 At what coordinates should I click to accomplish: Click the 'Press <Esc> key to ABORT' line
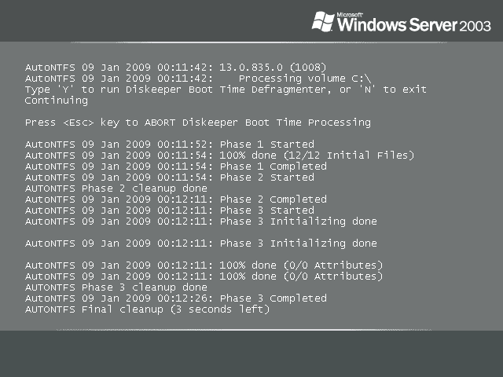[198, 123]
